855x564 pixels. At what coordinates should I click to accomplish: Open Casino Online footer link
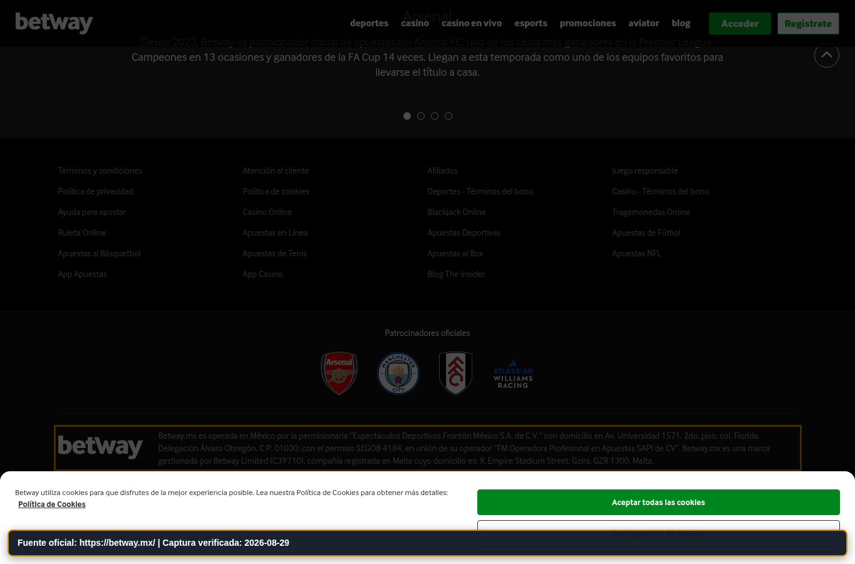tap(267, 212)
